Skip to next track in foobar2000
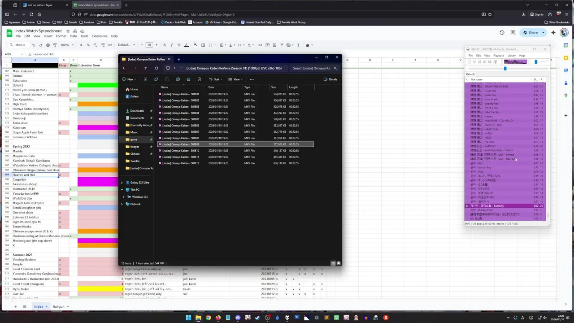This screenshot has height=323, width=574. coord(490,62)
